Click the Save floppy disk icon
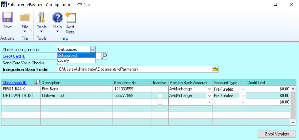Viewport: 299px width, 140px height. click(x=7, y=18)
